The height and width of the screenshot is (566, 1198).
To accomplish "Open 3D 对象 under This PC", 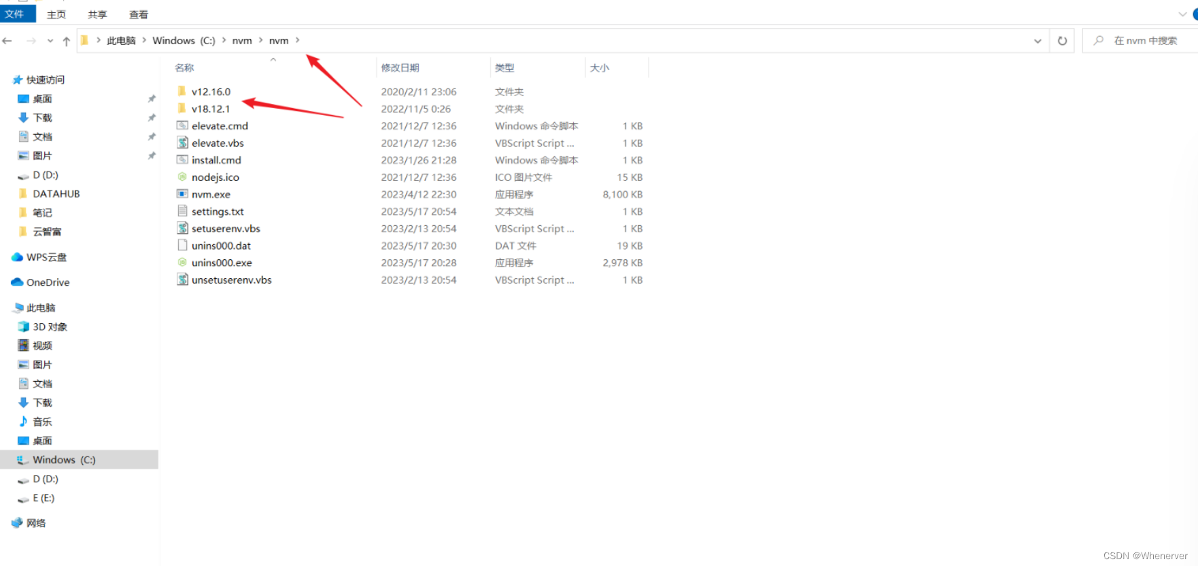I will pos(50,327).
